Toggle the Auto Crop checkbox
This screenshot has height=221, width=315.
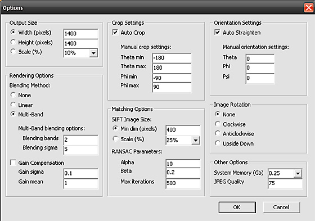coord(115,33)
